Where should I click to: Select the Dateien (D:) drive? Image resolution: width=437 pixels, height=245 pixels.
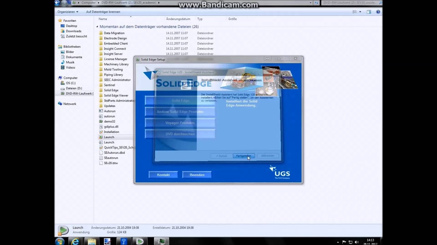point(74,88)
